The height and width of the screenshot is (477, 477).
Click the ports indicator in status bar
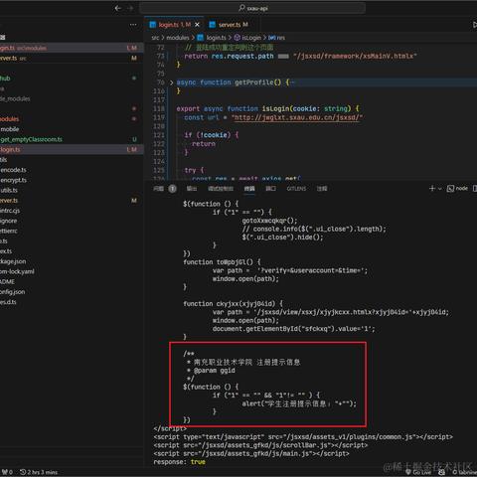pyautogui.click(x=7, y=472)
